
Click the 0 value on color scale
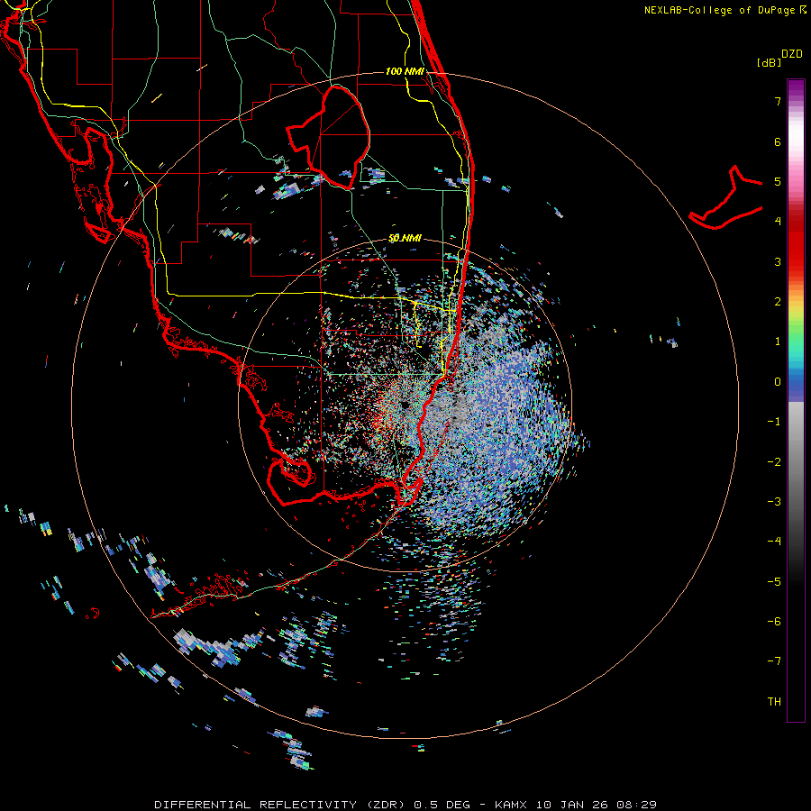pos(778,382)
